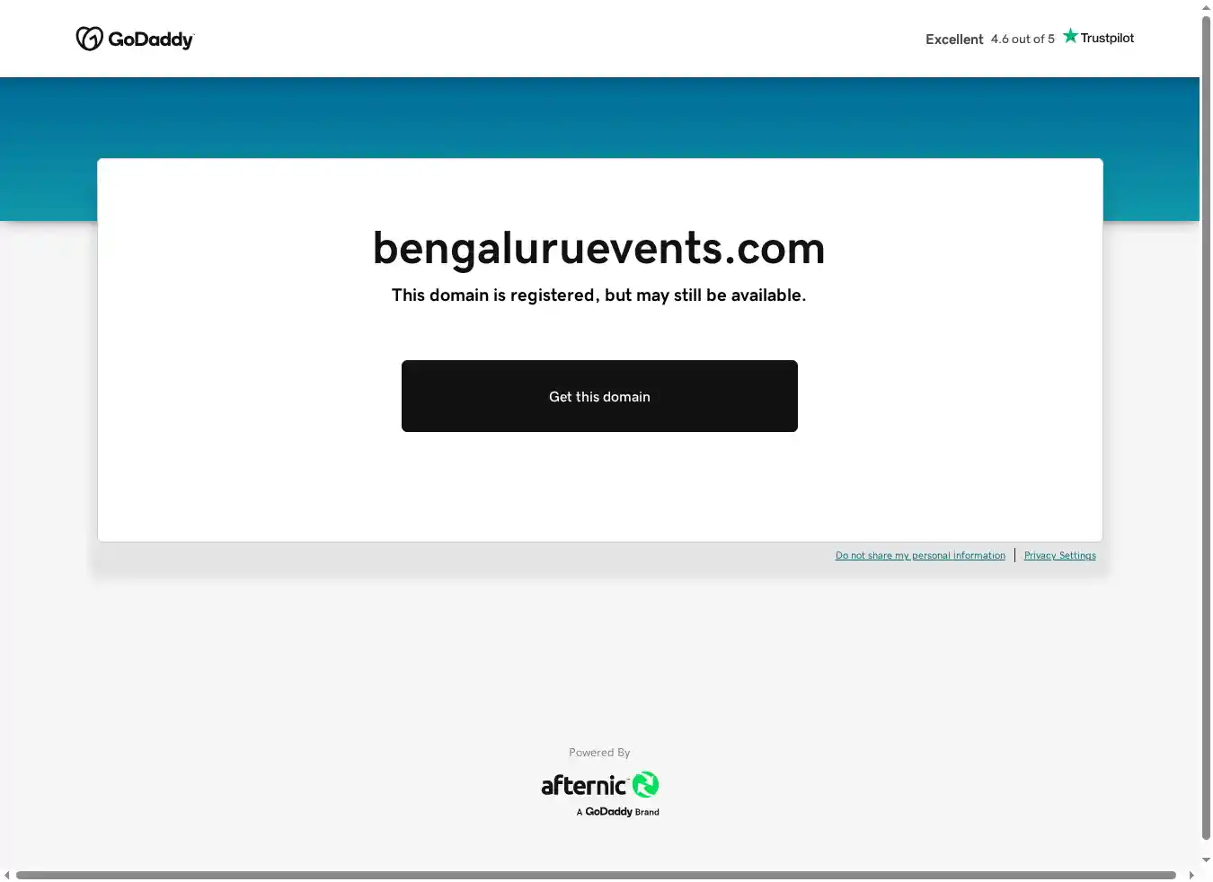This screenshot has width=1213, height=882.
Task: Click the GoDaddy heart logo icon
Action: coord(89,39)
